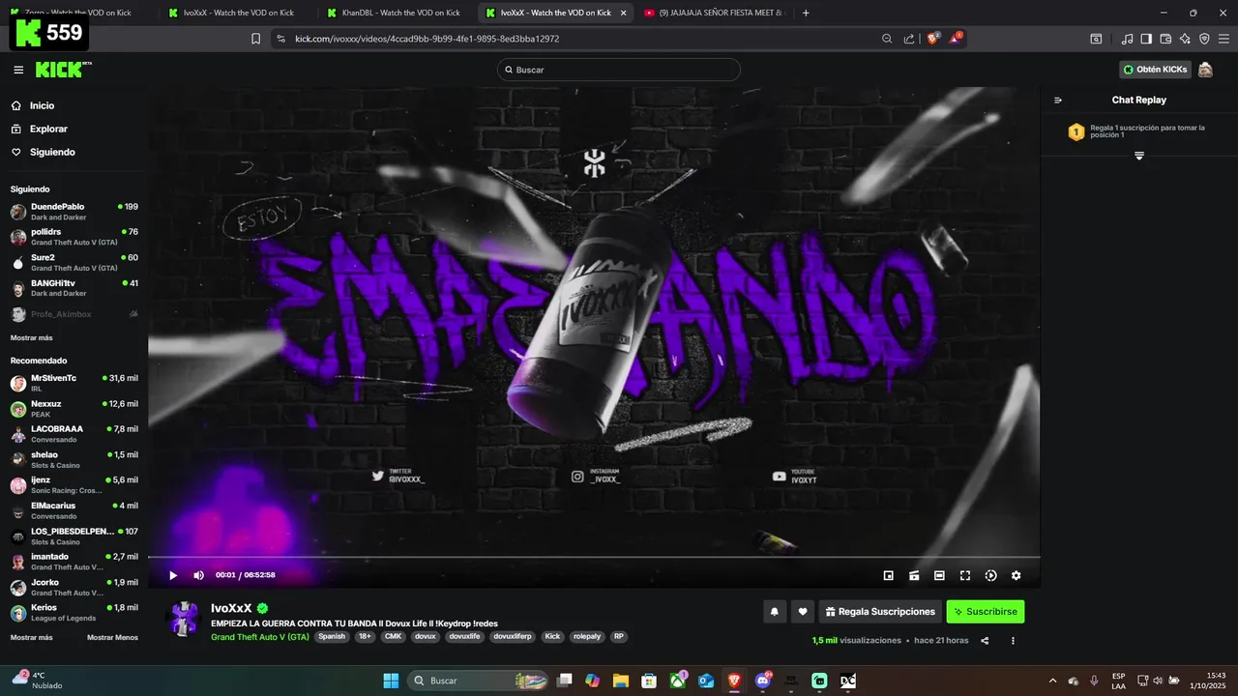
Task: Open Windows Start menu
Action: (x=391, y=681)
